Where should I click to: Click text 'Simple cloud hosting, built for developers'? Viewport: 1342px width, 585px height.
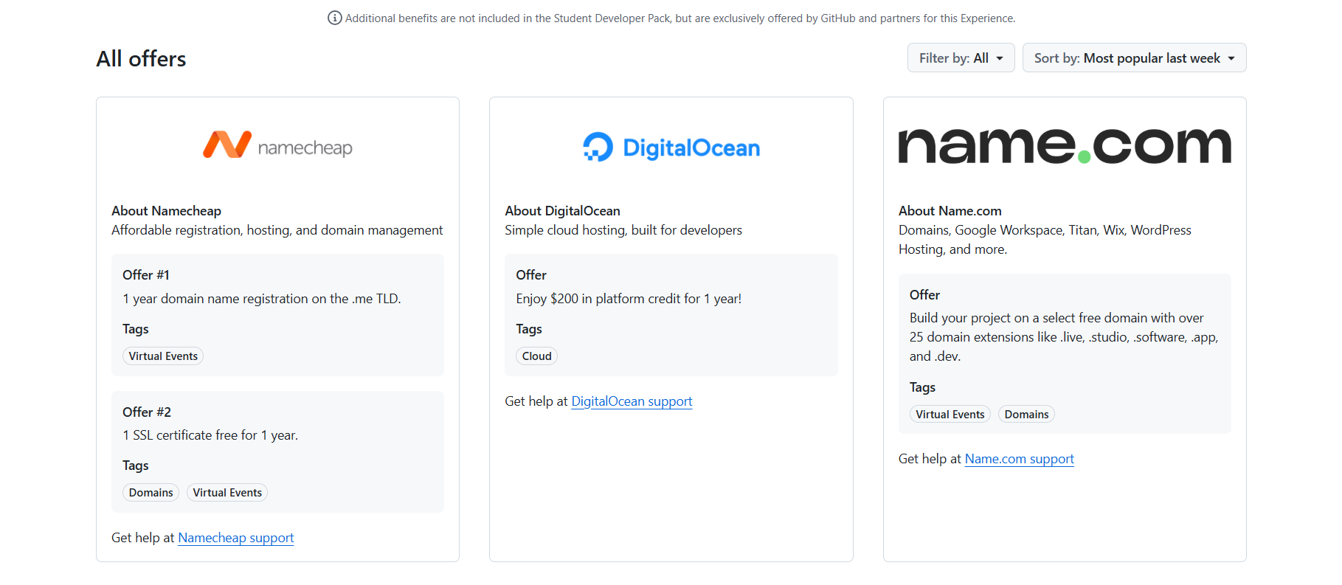[x=623, y=230]
